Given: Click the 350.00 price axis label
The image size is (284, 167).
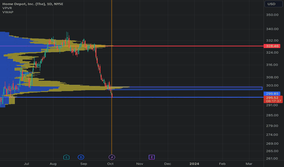Looking at the screenshot, I should [272, 15].
